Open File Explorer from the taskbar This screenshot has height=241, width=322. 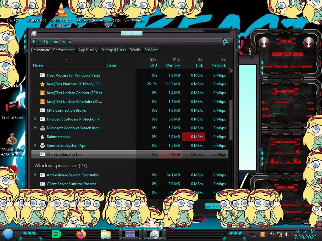106,234
